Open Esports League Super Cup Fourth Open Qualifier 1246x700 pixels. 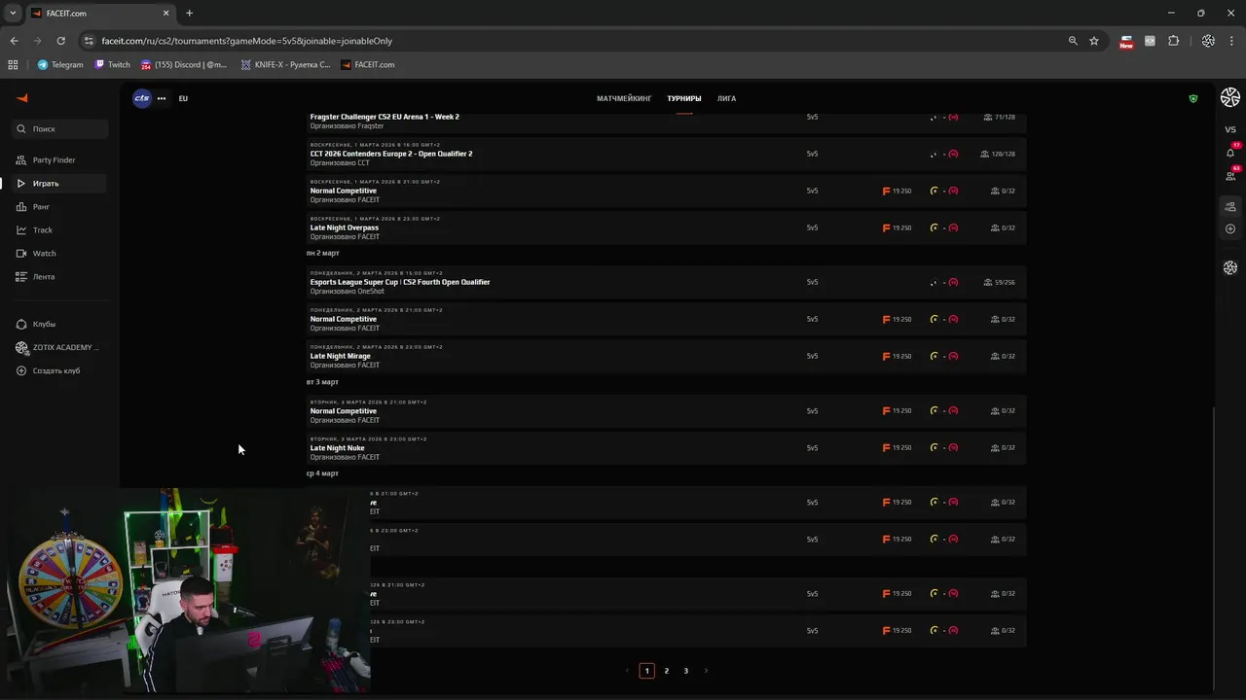400,282
